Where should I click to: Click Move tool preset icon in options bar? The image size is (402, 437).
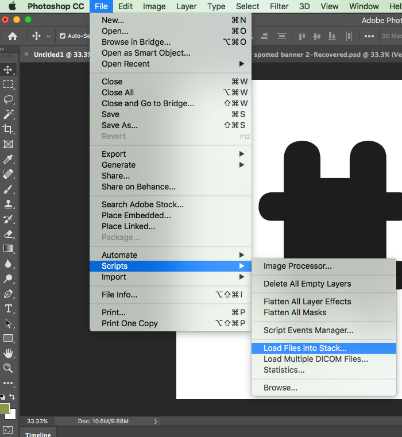(x=36, y=36)
